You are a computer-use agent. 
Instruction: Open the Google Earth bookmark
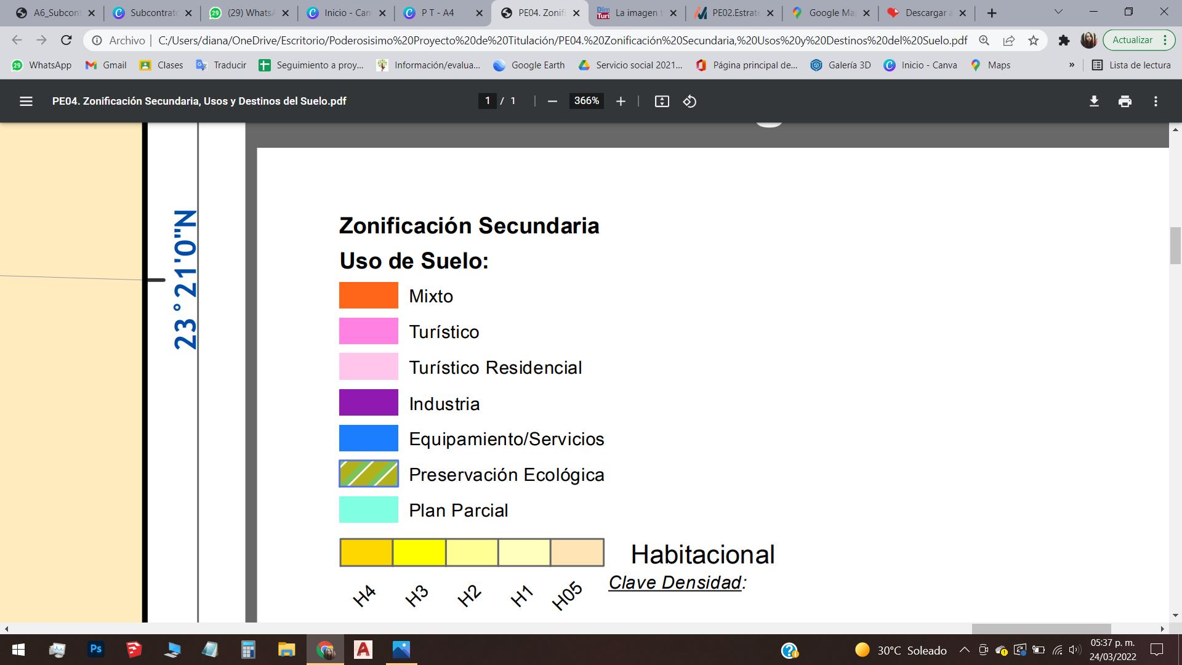529,65
